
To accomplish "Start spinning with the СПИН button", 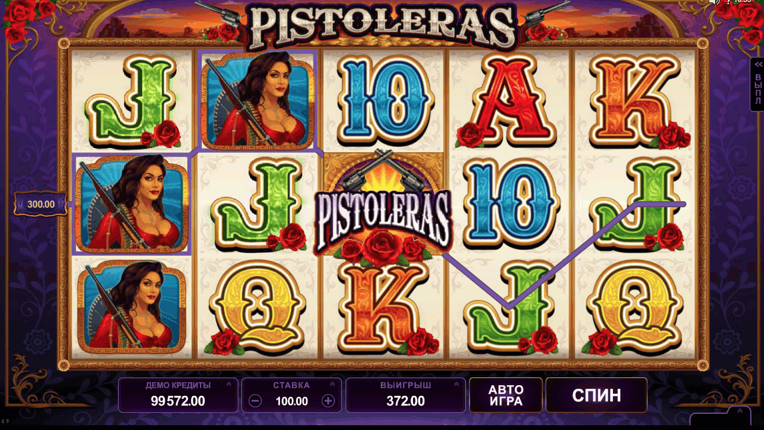I will click(x=596, y=395).
